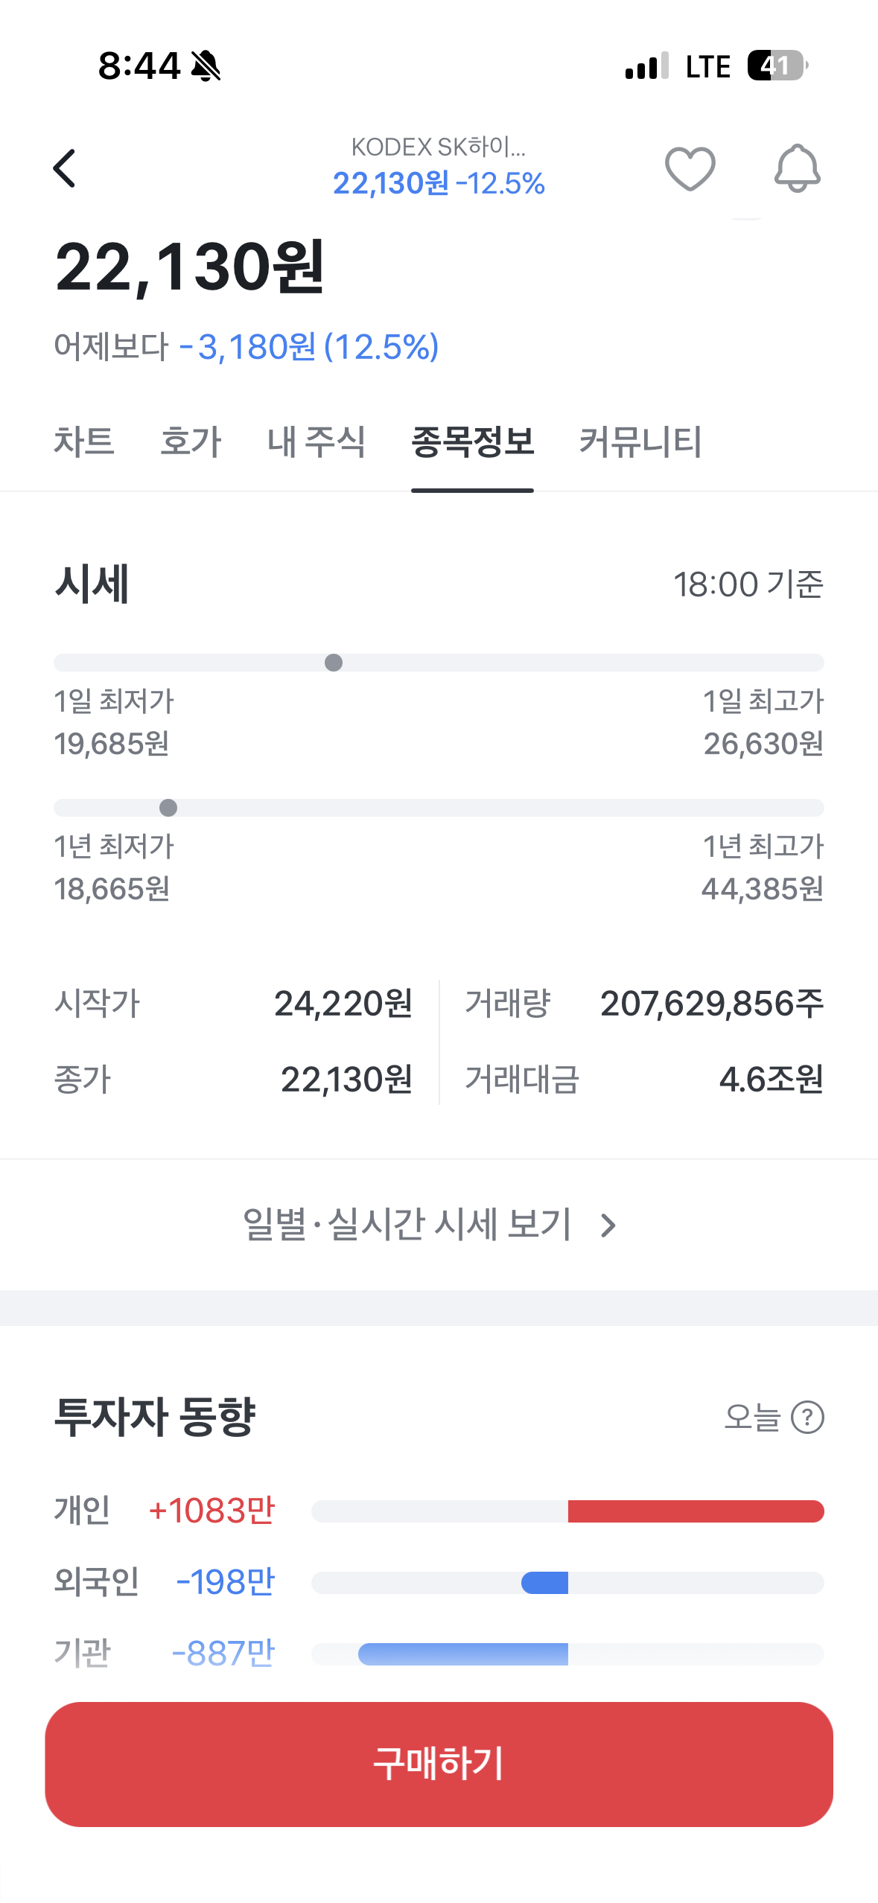Tap the red 개인 investor bar
The width and height of the screenshot is (878, 1903).
696,1511
